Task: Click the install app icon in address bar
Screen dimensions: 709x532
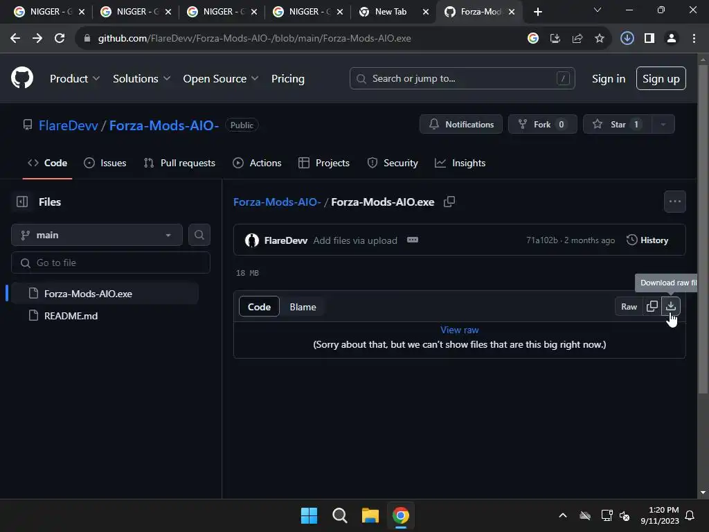Action: click(x=555, y=39)
